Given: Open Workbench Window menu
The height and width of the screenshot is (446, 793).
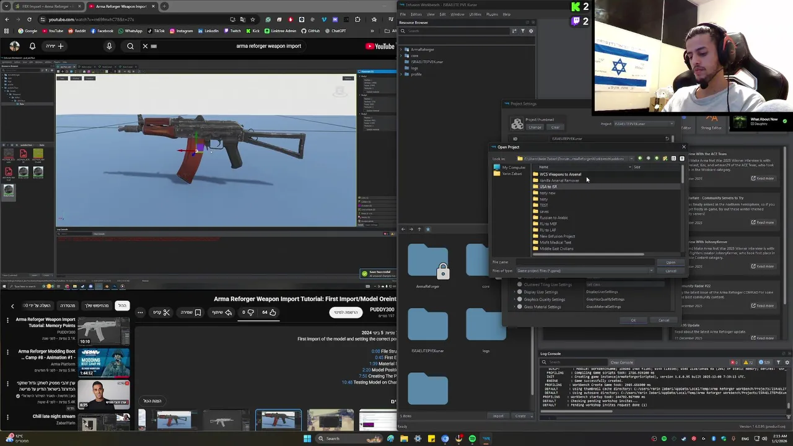Looking at the screenshot, I should tap(457, 14).
